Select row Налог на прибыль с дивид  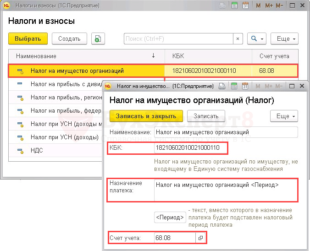click(55, 84)
